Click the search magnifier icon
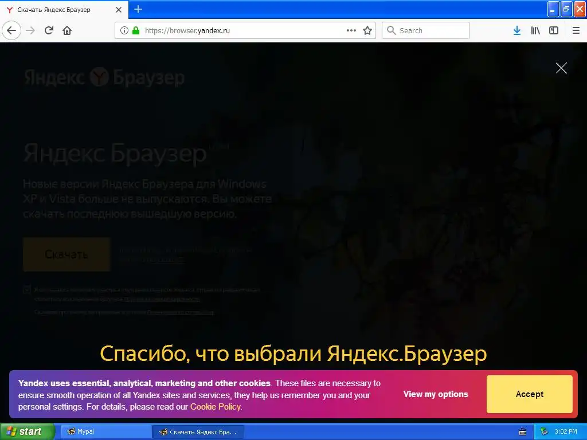Viewport: 587px width, 440px height. tap(391, 30)
